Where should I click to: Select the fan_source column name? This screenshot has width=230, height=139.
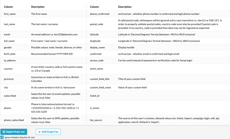click(x=96, y=120)
